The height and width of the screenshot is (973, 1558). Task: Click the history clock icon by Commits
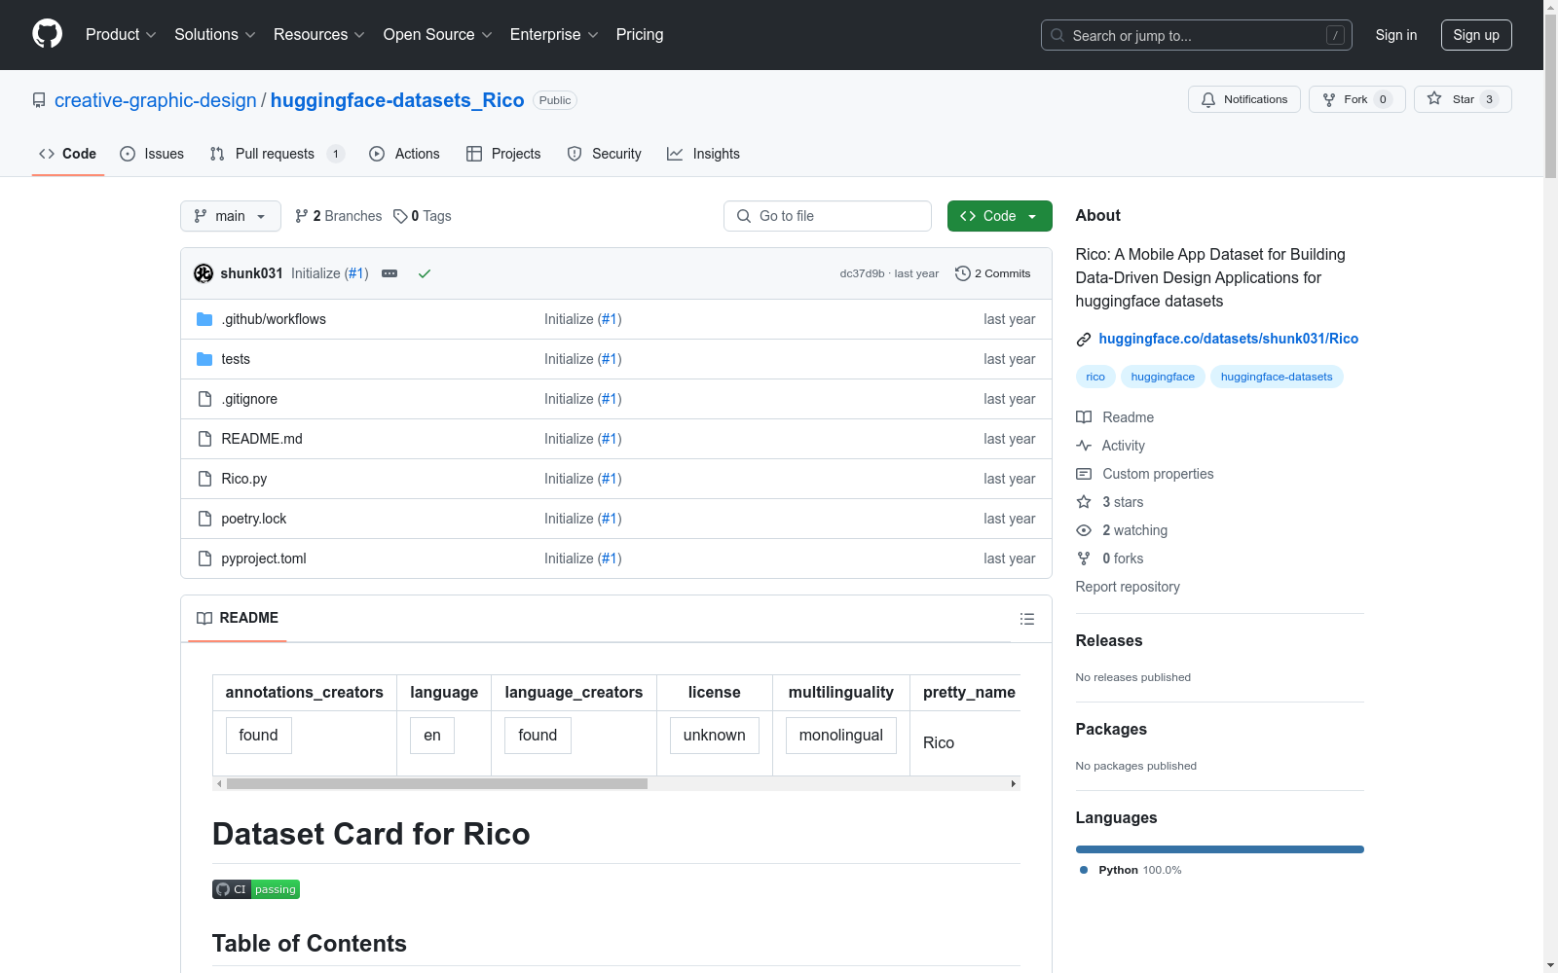(963, 273)
